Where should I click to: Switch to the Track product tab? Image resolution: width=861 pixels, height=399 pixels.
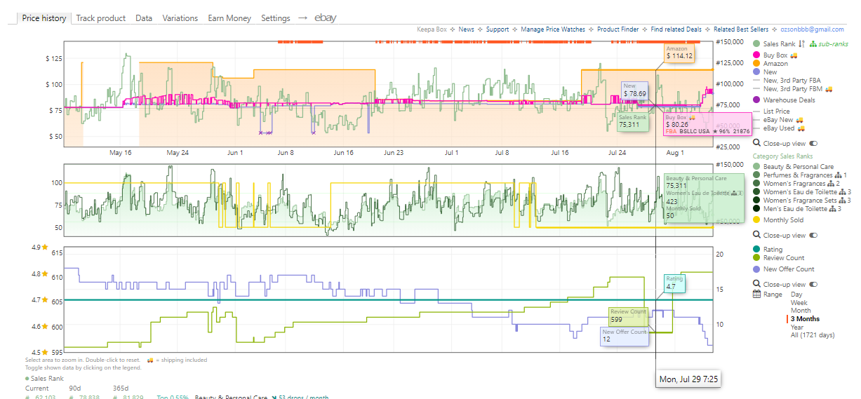point(101,18)
